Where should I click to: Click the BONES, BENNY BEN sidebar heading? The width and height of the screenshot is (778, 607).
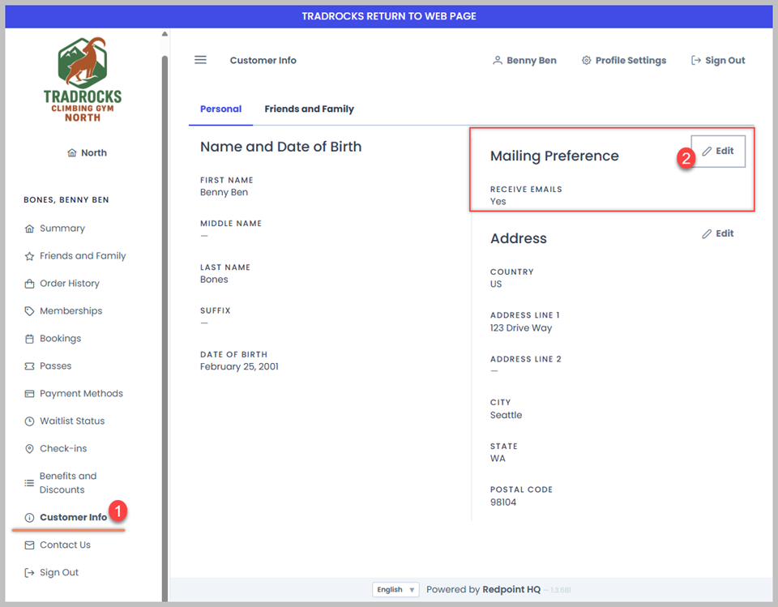click(66, 200)
